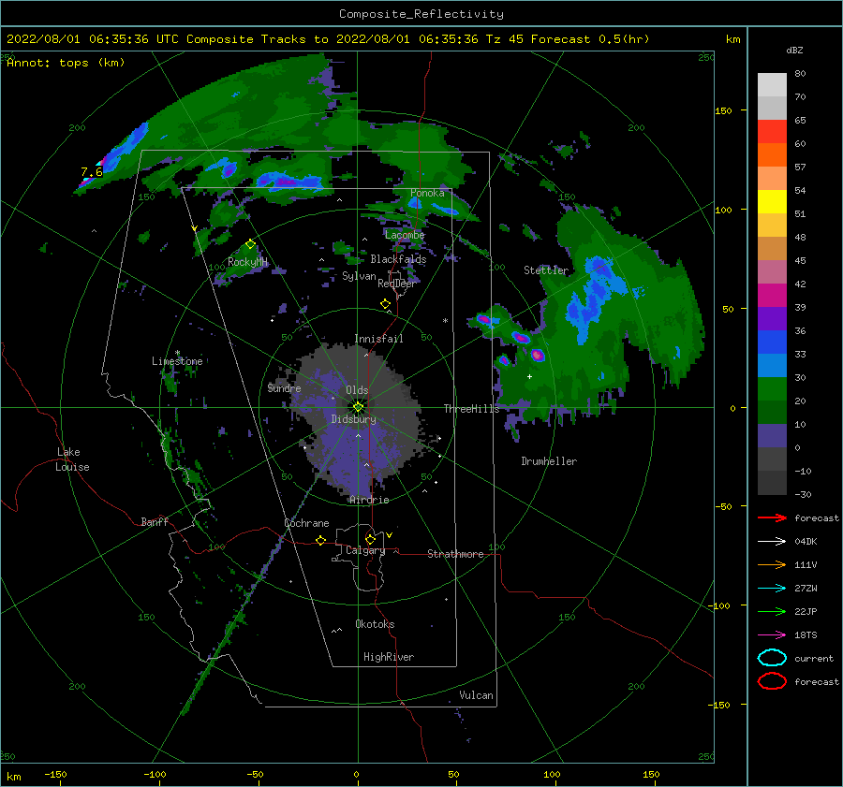Select the 33 dBZ blue color swatch
Screen dimensions: 843x787
point(772,342)
